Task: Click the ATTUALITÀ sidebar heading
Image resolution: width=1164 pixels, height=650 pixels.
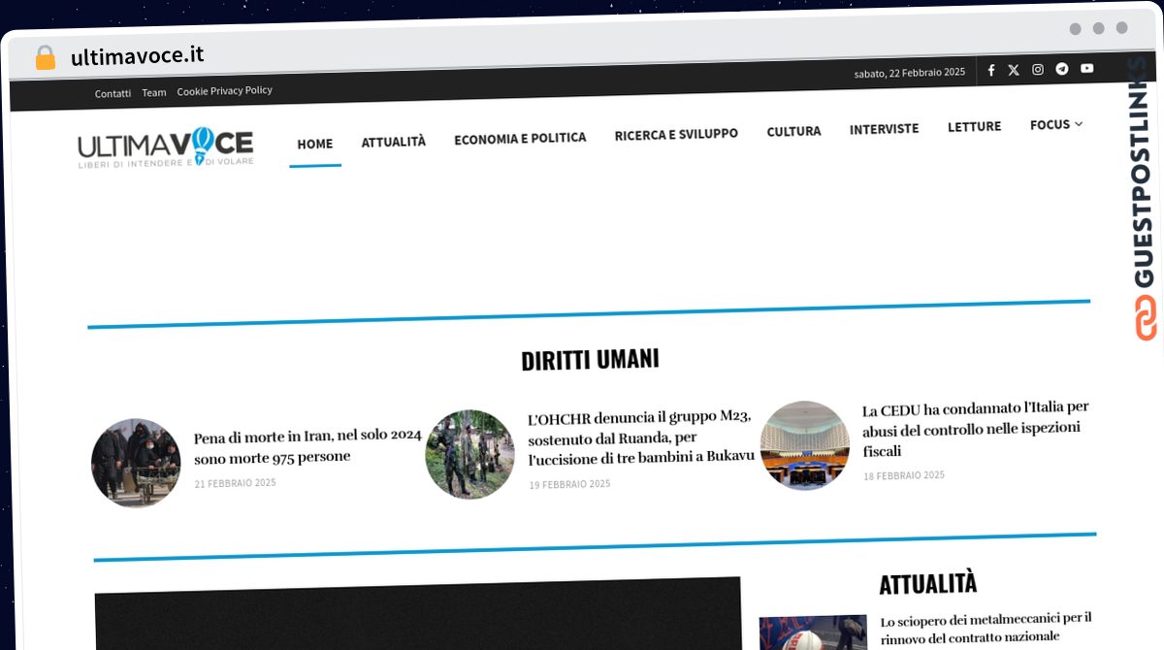Action: click(x=927, y=583)
